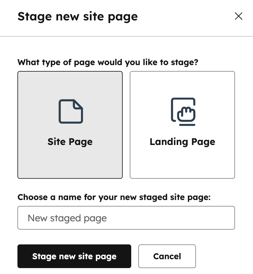
Task: Switch selection to the Landing Page card
Action: click(x=182, y=125)
